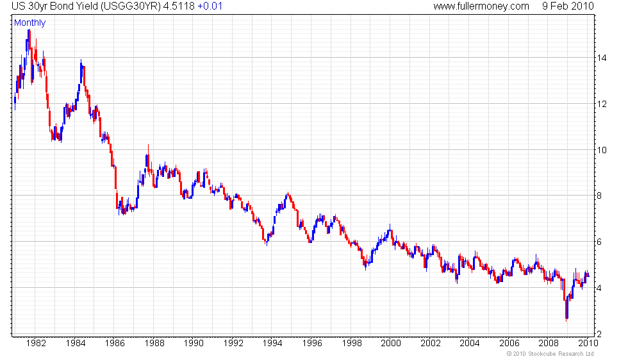Click the x-axis year 2004
This screenshot has height=359, width=628.
point(469,343)
